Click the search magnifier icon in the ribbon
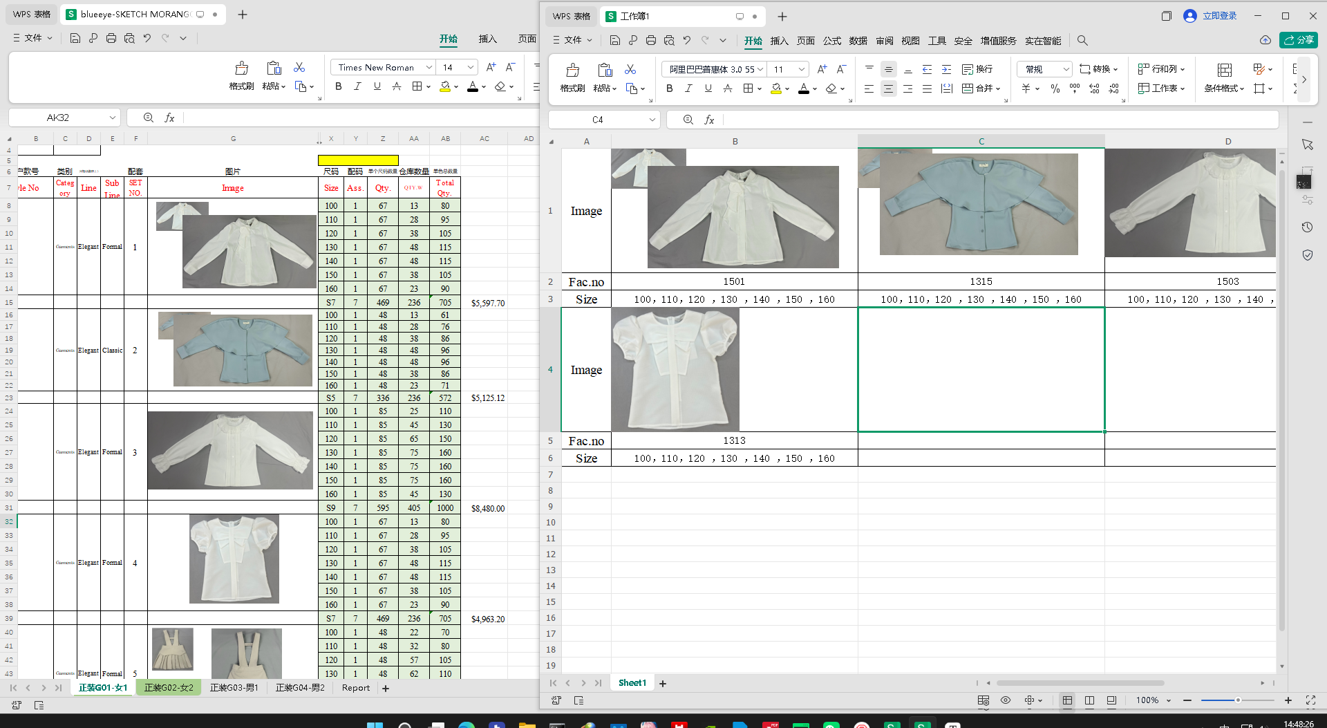 click(1082, 41)
